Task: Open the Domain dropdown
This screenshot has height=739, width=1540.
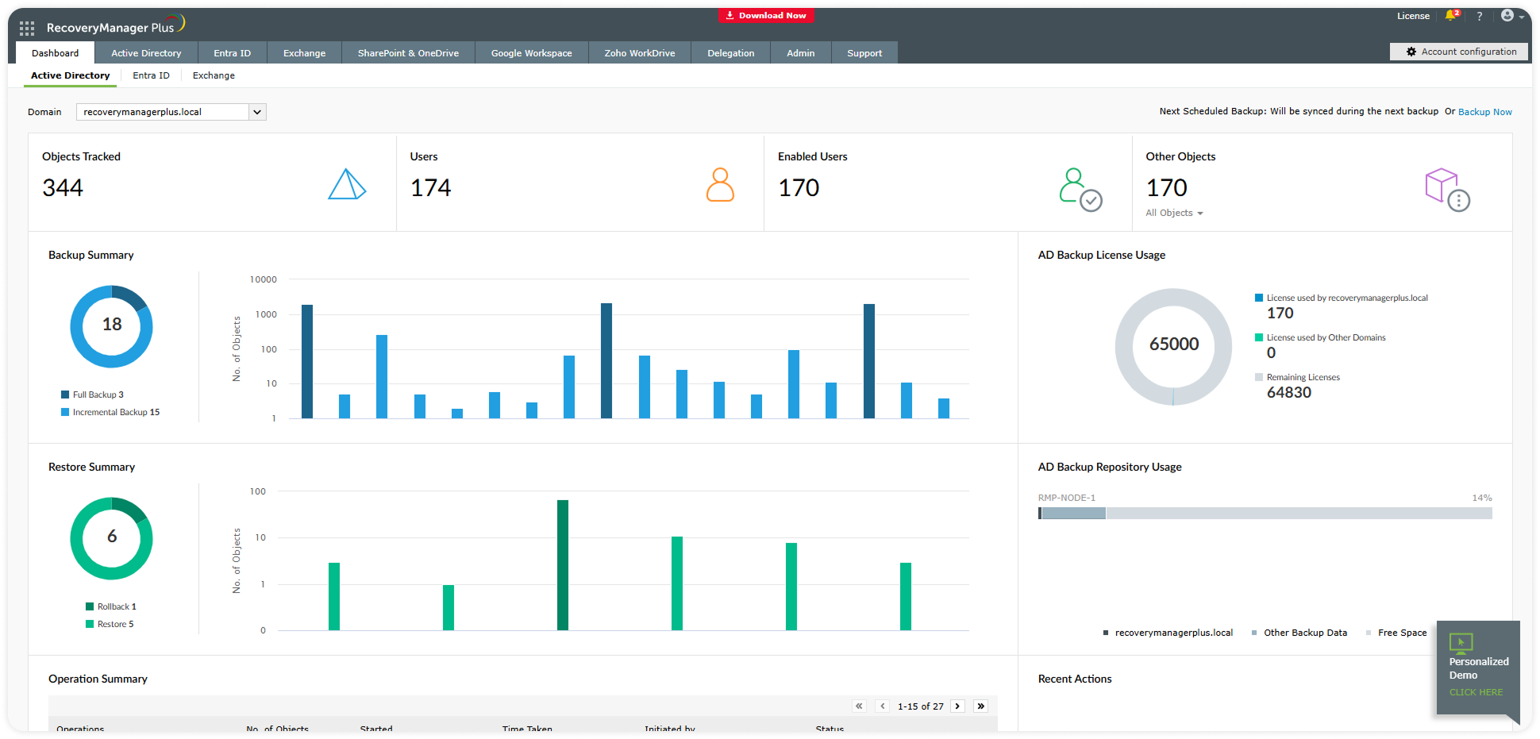Action: pyautogui.click(x=256, y=112)
